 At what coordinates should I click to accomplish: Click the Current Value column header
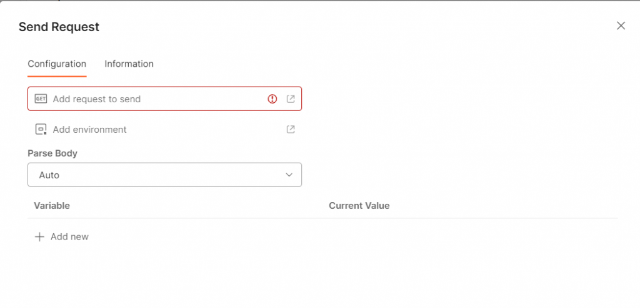click(x=359, y=205)
